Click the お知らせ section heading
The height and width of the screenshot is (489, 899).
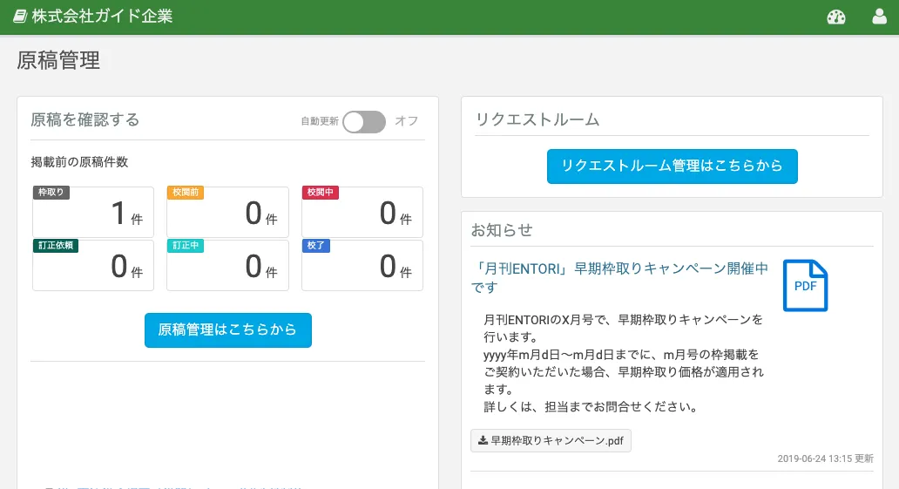(x=502, y=230)
